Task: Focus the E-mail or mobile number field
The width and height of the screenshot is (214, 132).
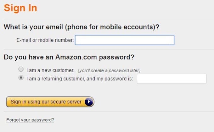Action: [x=125, y=40]
